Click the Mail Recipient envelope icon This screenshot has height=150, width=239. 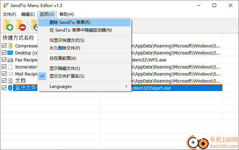pyautogui.click(x=10, y=74)
